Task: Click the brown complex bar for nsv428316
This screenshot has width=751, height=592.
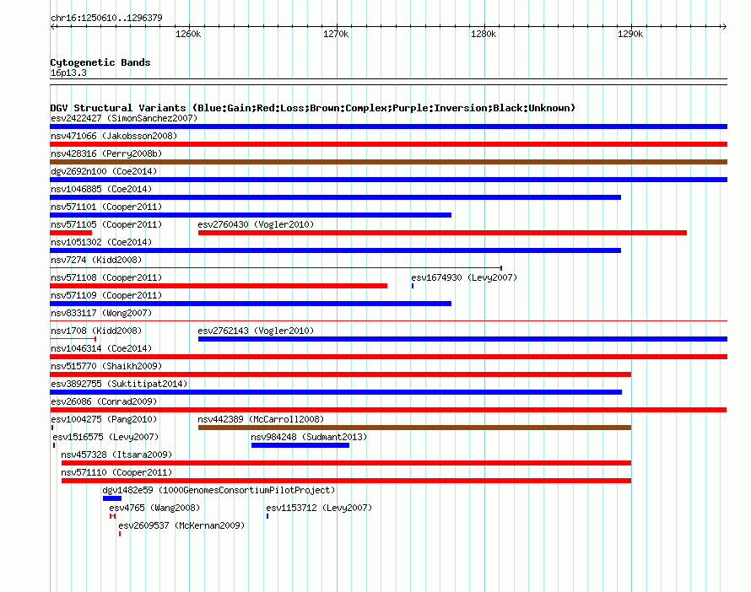Action: pos(388,162)
